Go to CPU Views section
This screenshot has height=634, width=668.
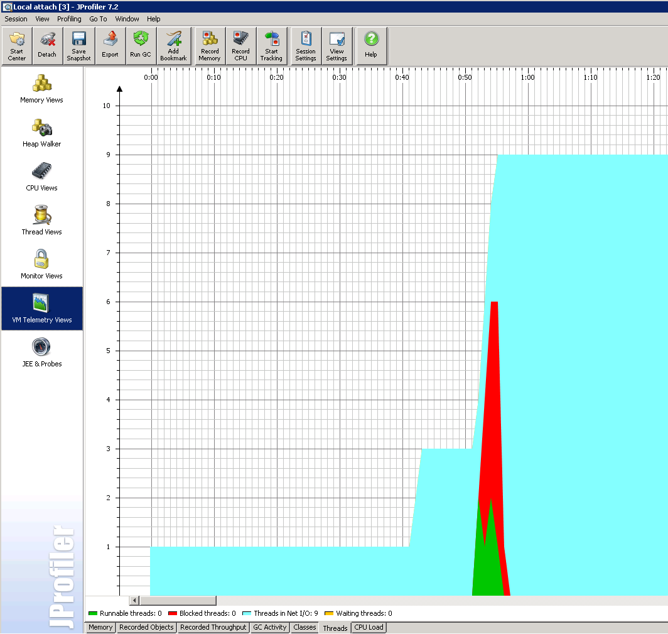41,177
